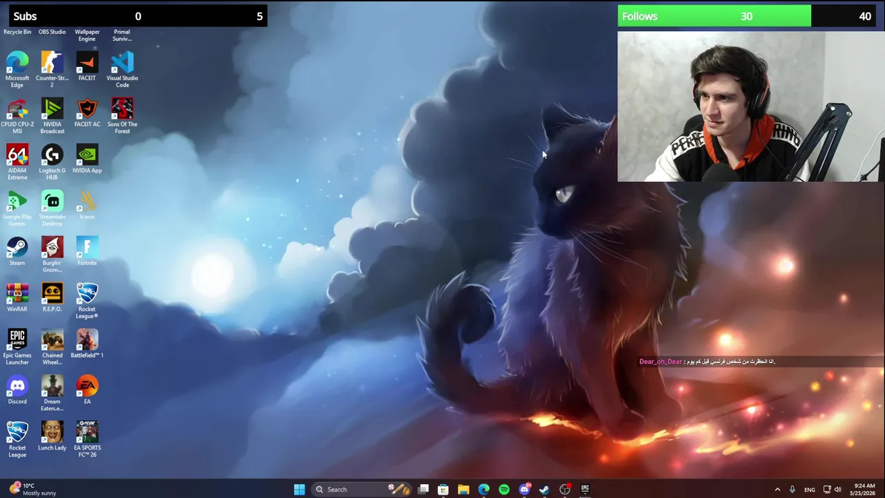
Task: Select the Primal Surviv... desktop label
Action: pyautogui.click(x=122, y=35)
